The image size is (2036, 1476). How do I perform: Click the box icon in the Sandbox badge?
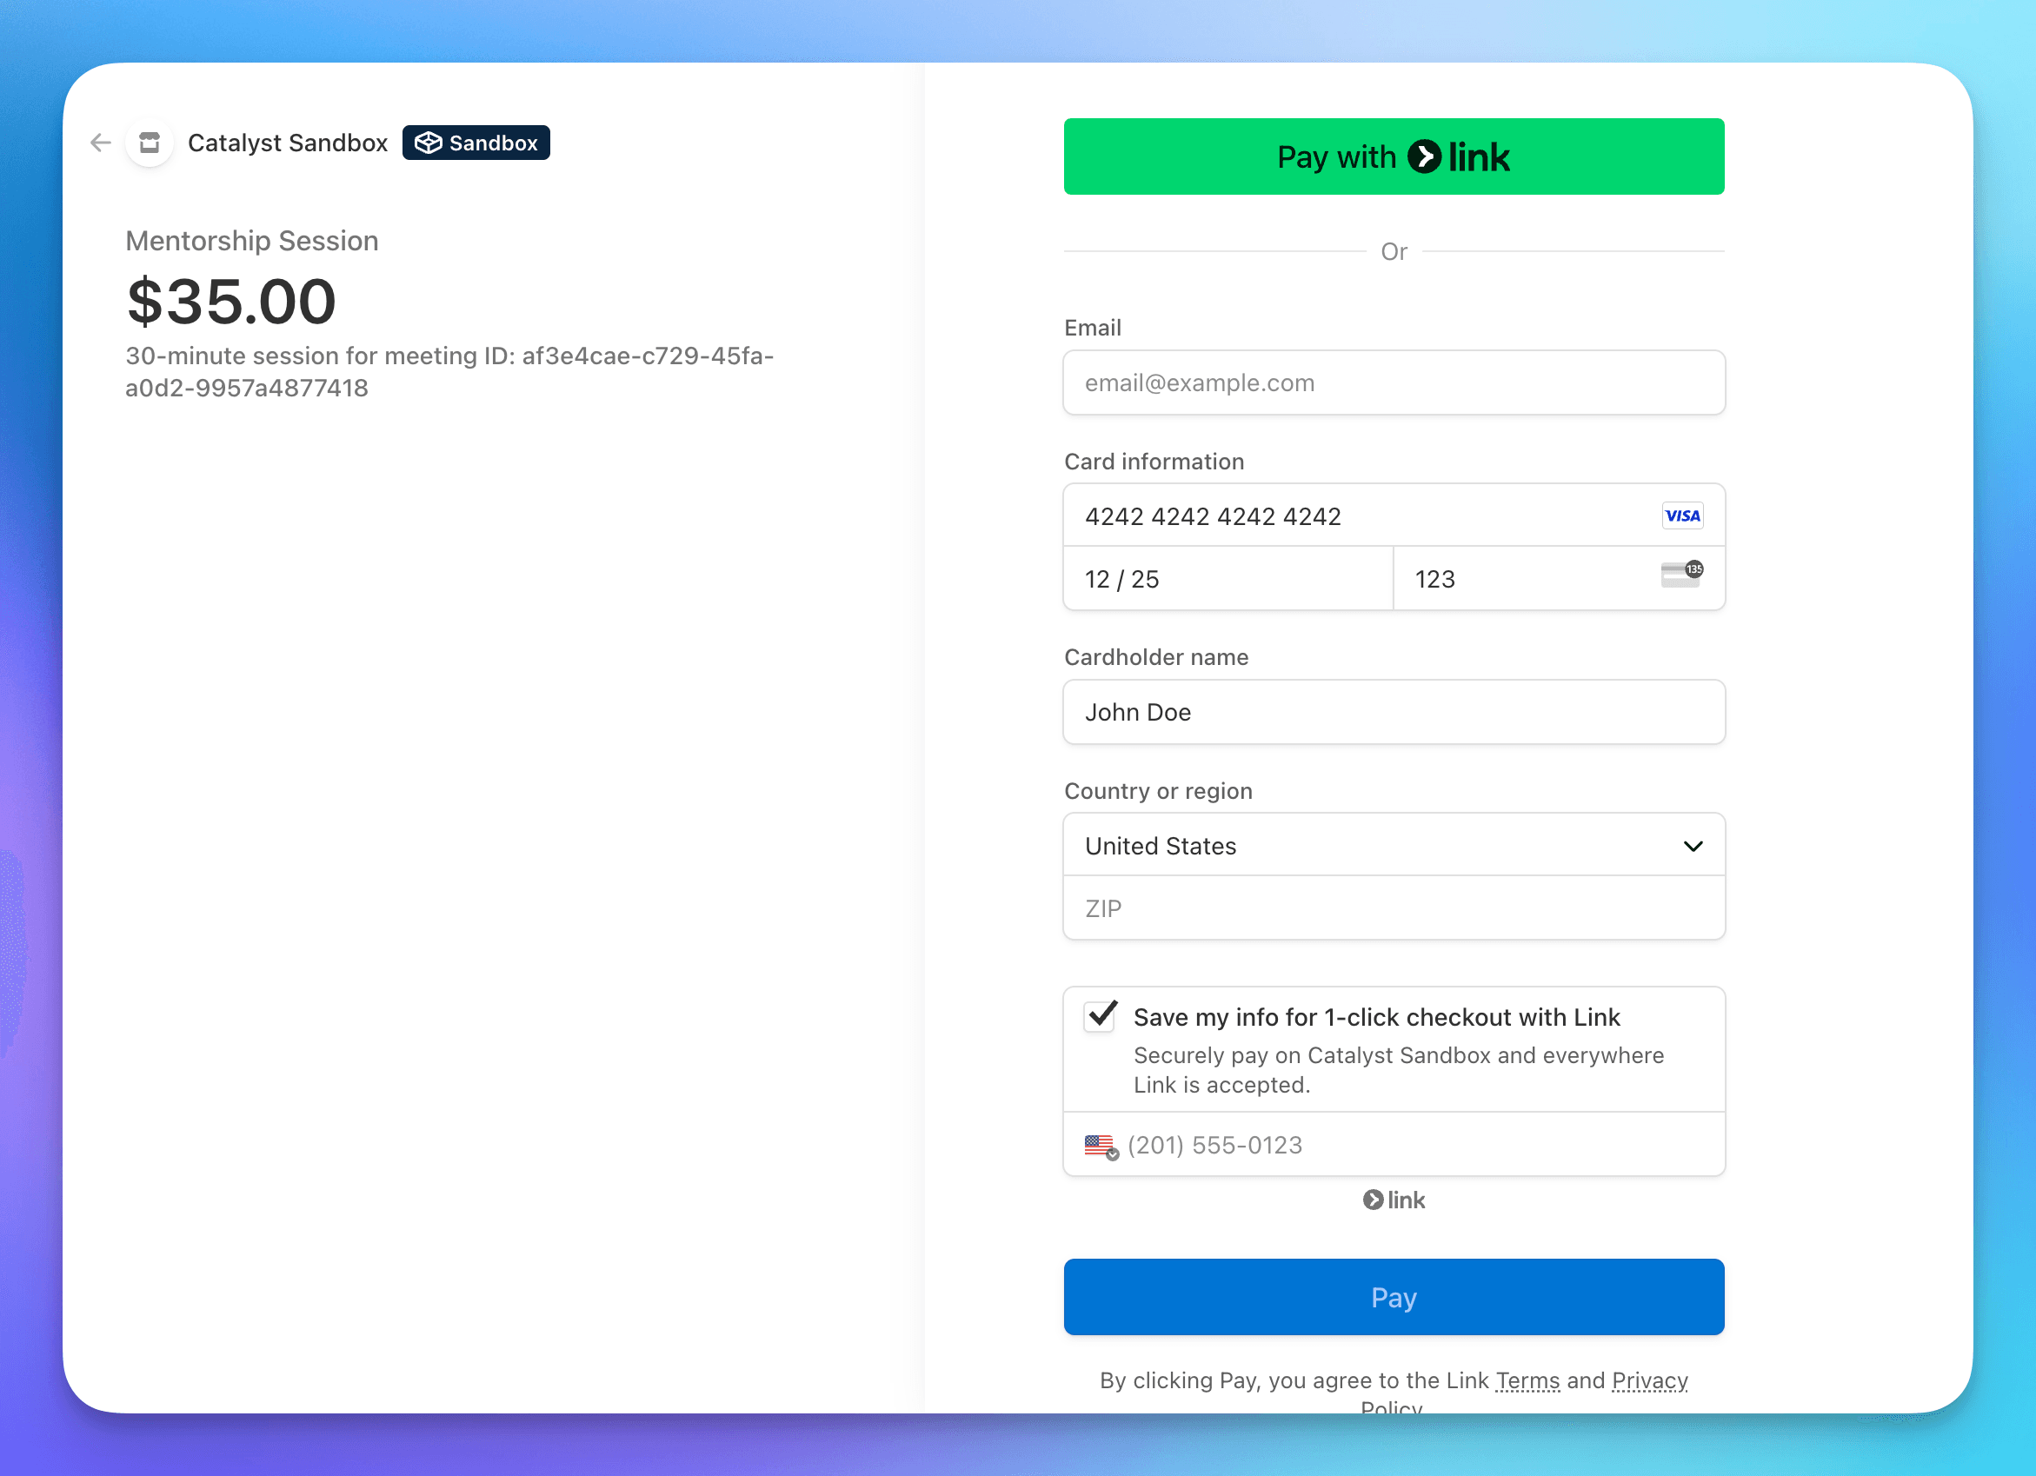click(x=429, y=143)
